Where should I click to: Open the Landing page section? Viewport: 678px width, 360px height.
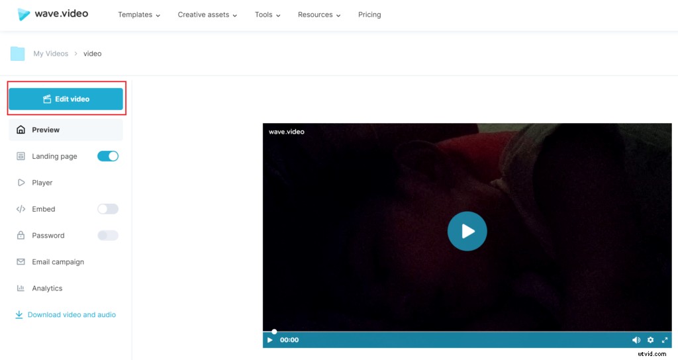point(54,156)
